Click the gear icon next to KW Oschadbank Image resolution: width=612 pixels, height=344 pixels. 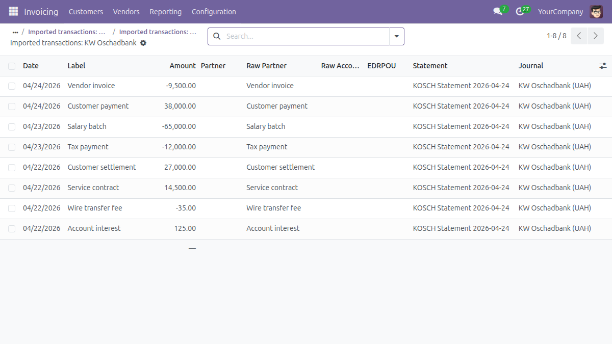[x=143, y=43]
